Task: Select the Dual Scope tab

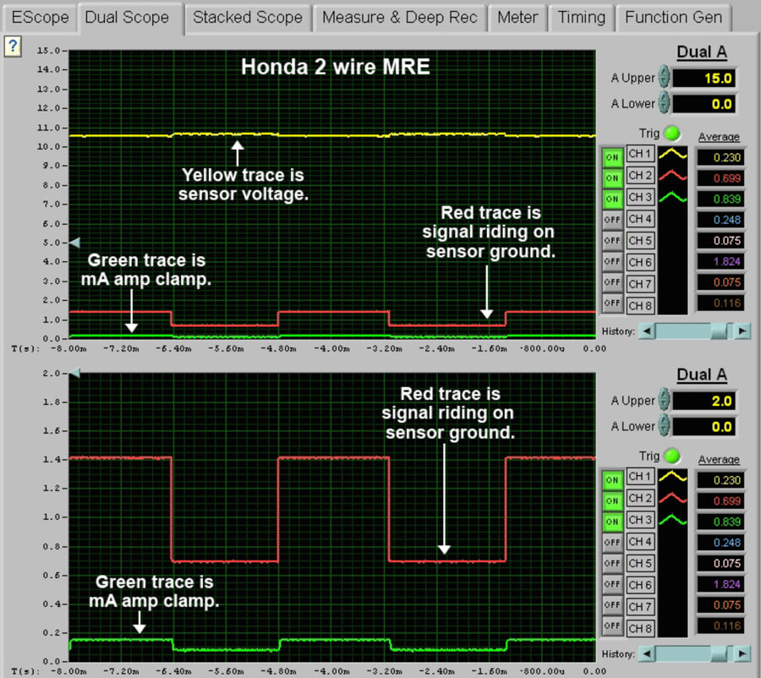Action: pyautogui.click(x=130, y=18)
